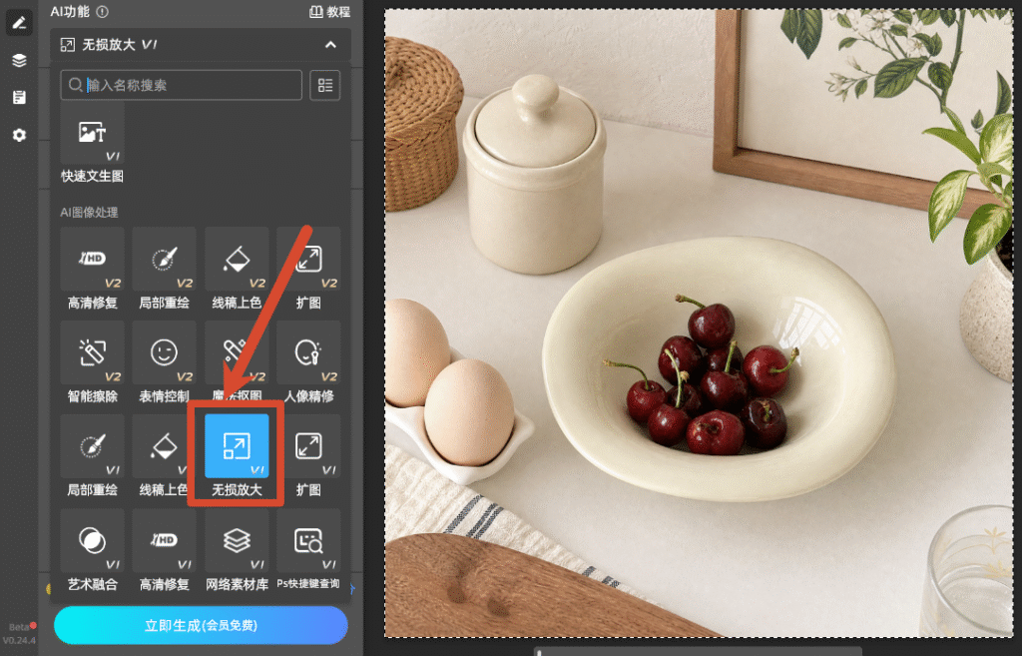
Task: Click the AI图像处理 section label
Action: 89,212
